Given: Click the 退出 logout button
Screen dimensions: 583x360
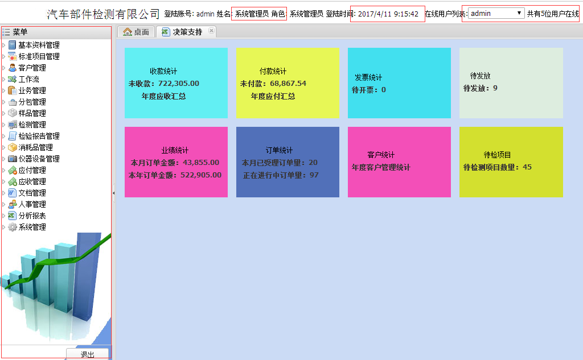Looking at the screenshot, I should pos(87,354).
